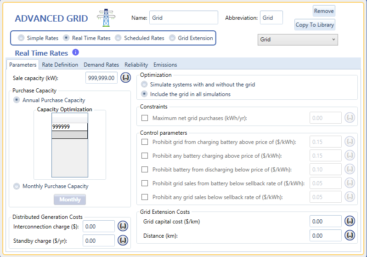Check Prohibit any battery charging above price
The width and height of the screenshot is (367, 257).
coord(145,155)
